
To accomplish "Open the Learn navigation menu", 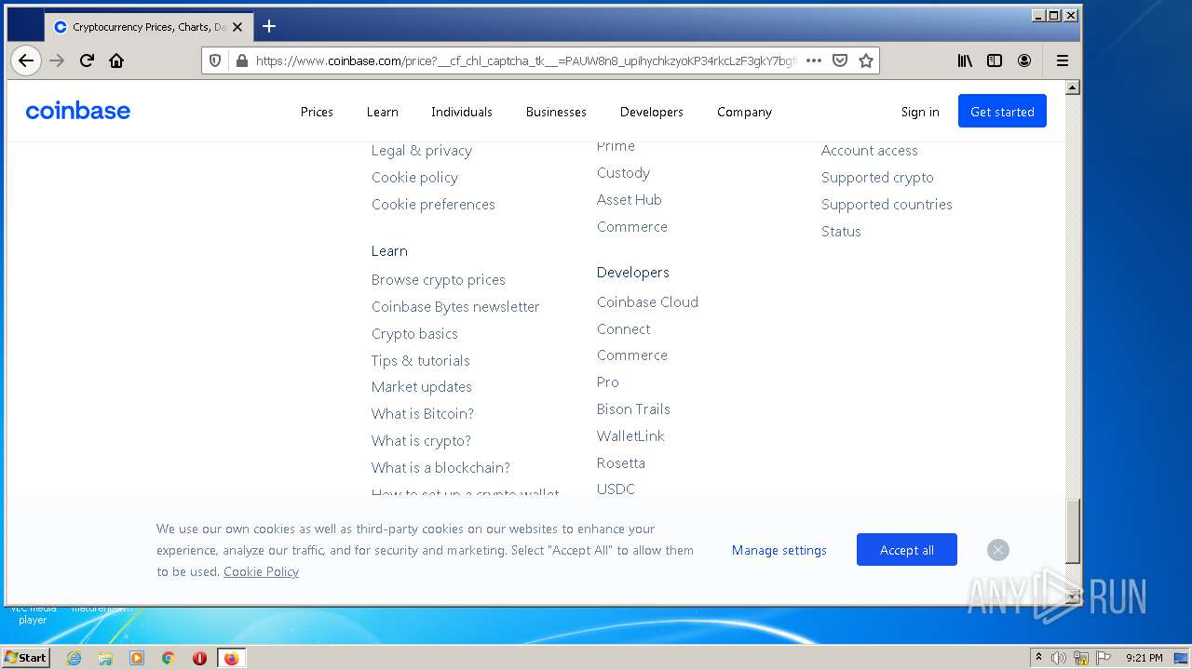I will click(383, 112).
